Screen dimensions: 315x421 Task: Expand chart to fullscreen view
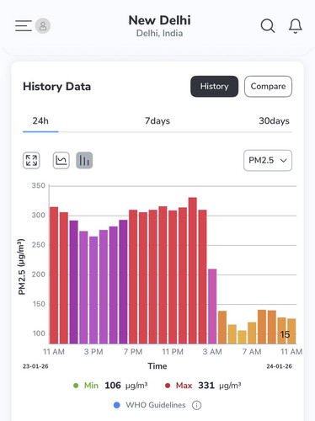point(31,161)
